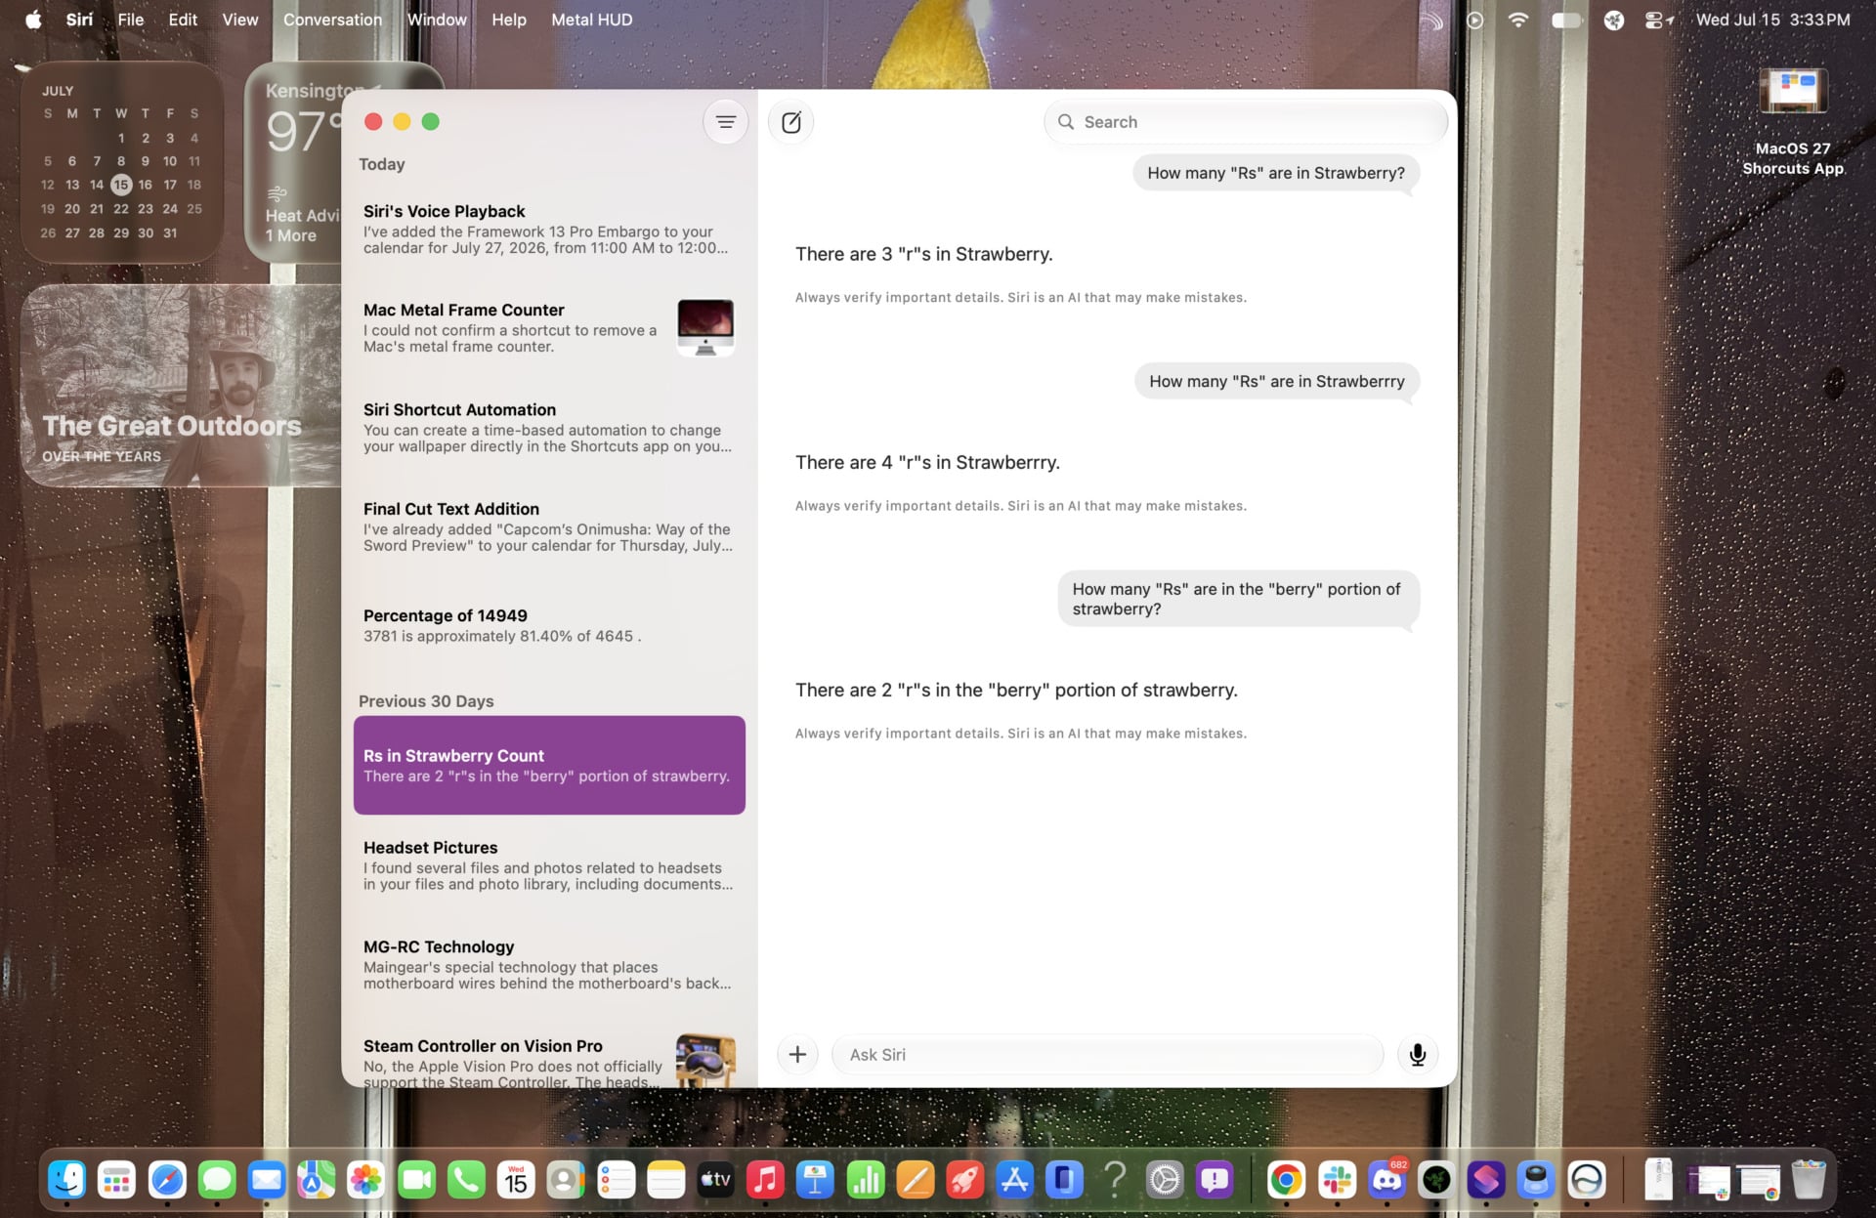Image resolution: width=1876 pixels, height=1218 pixels.
Task: Open the Window menu
Action: 437,20
